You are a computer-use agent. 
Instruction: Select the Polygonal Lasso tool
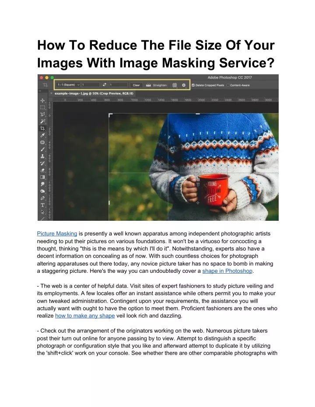pyautogui.click(x=42, y=115)
